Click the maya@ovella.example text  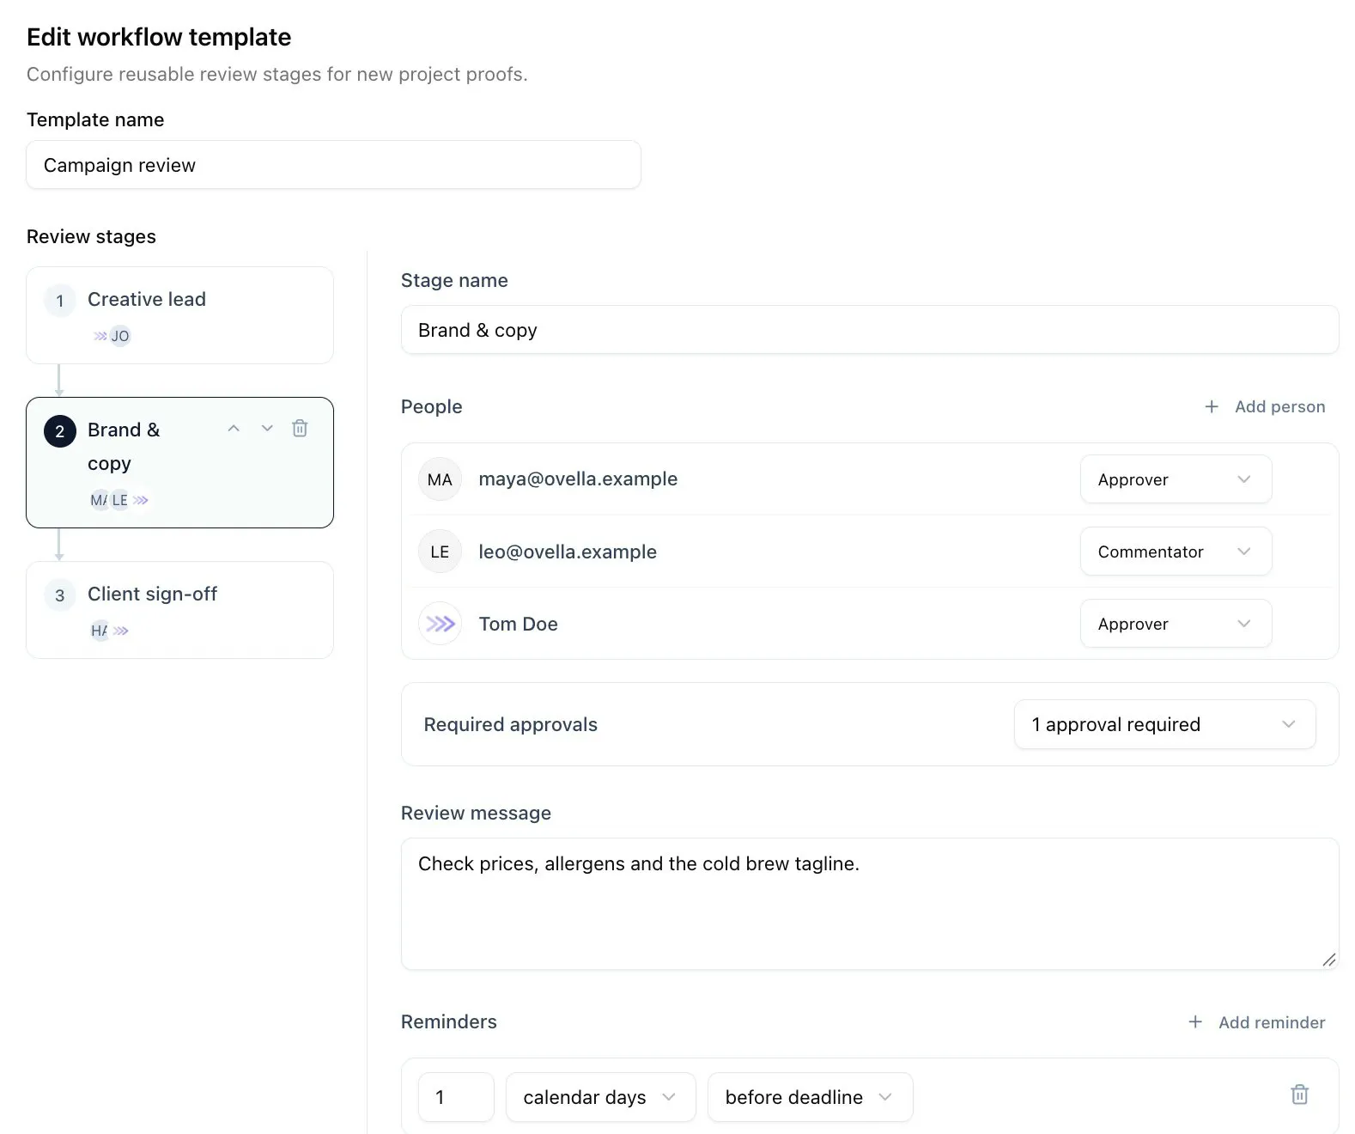click(578, 479)
